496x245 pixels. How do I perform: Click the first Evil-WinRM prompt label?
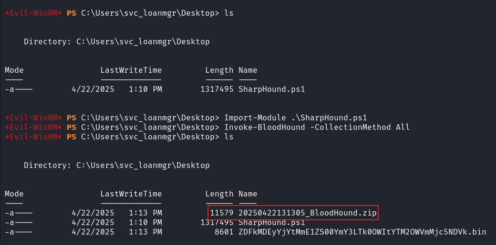pos(33,13)
